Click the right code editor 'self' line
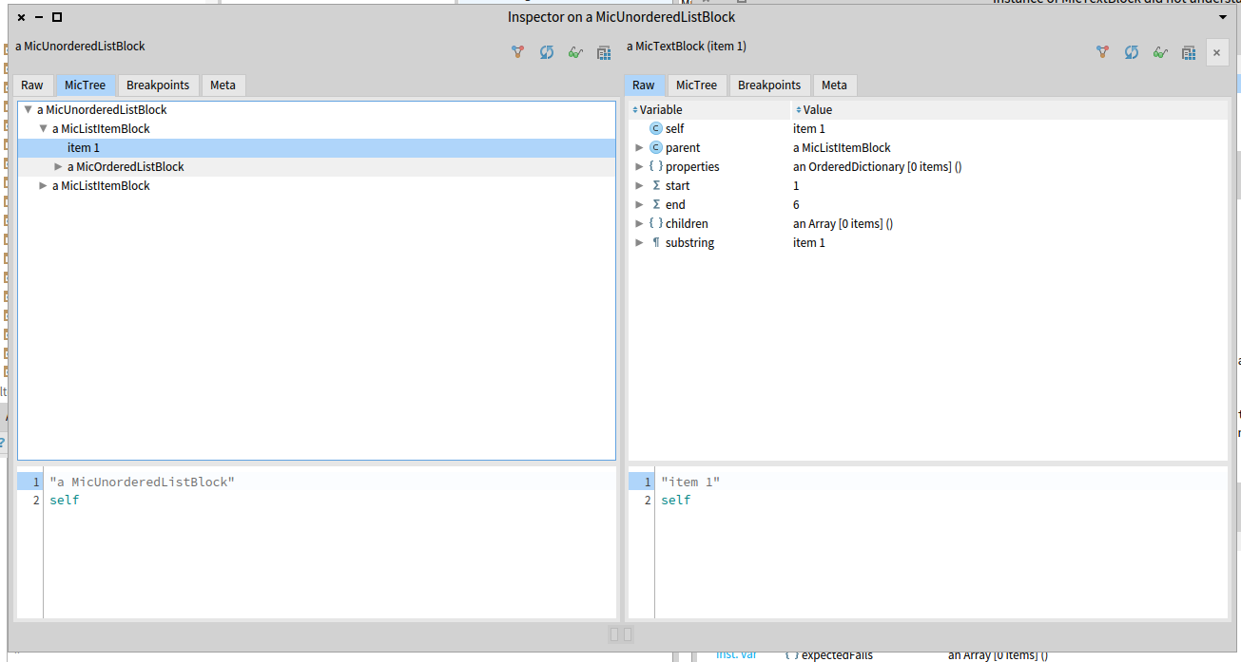This screenshot has width=1241, height=662. [x=676, y=500]
